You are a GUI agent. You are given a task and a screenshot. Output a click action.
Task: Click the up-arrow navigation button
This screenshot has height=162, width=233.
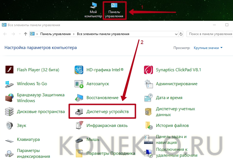click(x=26, y=34)
